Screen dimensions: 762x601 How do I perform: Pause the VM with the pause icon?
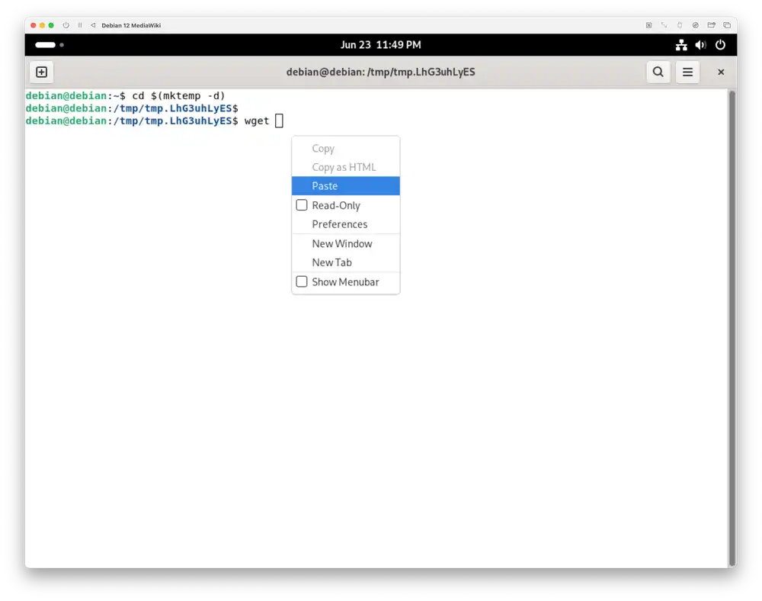point(80,25)
